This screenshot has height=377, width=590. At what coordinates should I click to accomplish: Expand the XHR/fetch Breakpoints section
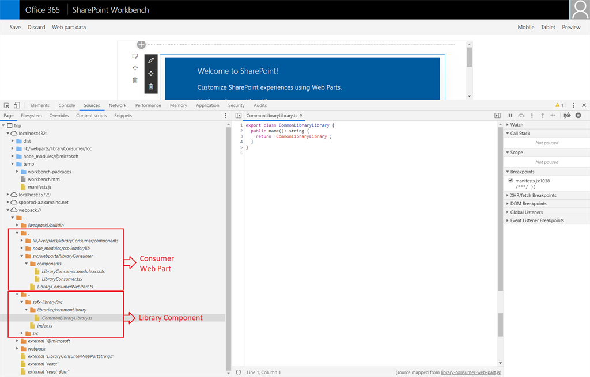pyautogui.click(x=533, y=195)
